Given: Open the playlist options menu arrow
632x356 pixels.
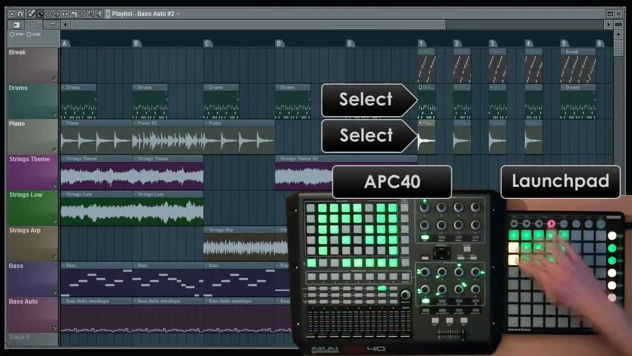Looking at the screenshot, I should [x=12, y=14].
